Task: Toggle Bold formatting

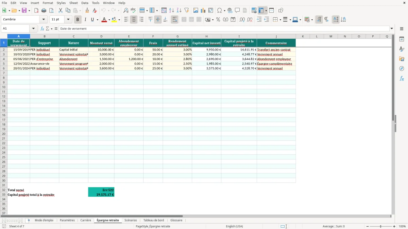Action: (x=78, y=20)
